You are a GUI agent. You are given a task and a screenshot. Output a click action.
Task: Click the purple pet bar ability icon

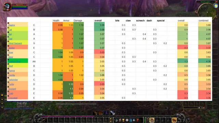click(106, 113)
